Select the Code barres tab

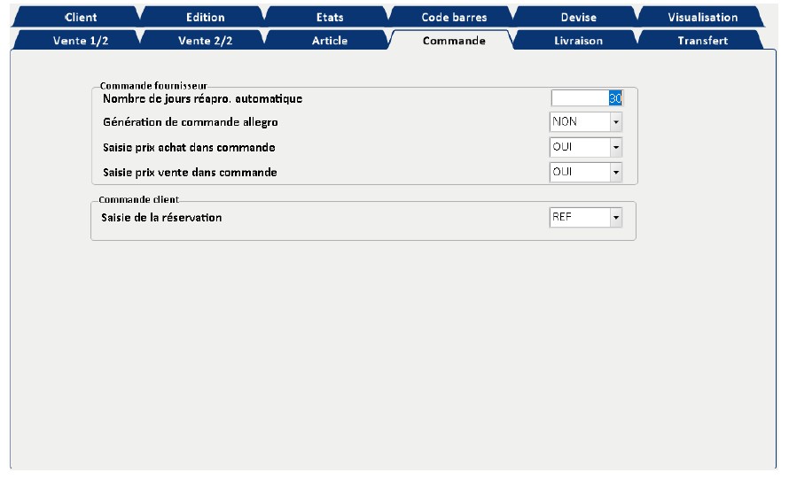click(453, 17)
